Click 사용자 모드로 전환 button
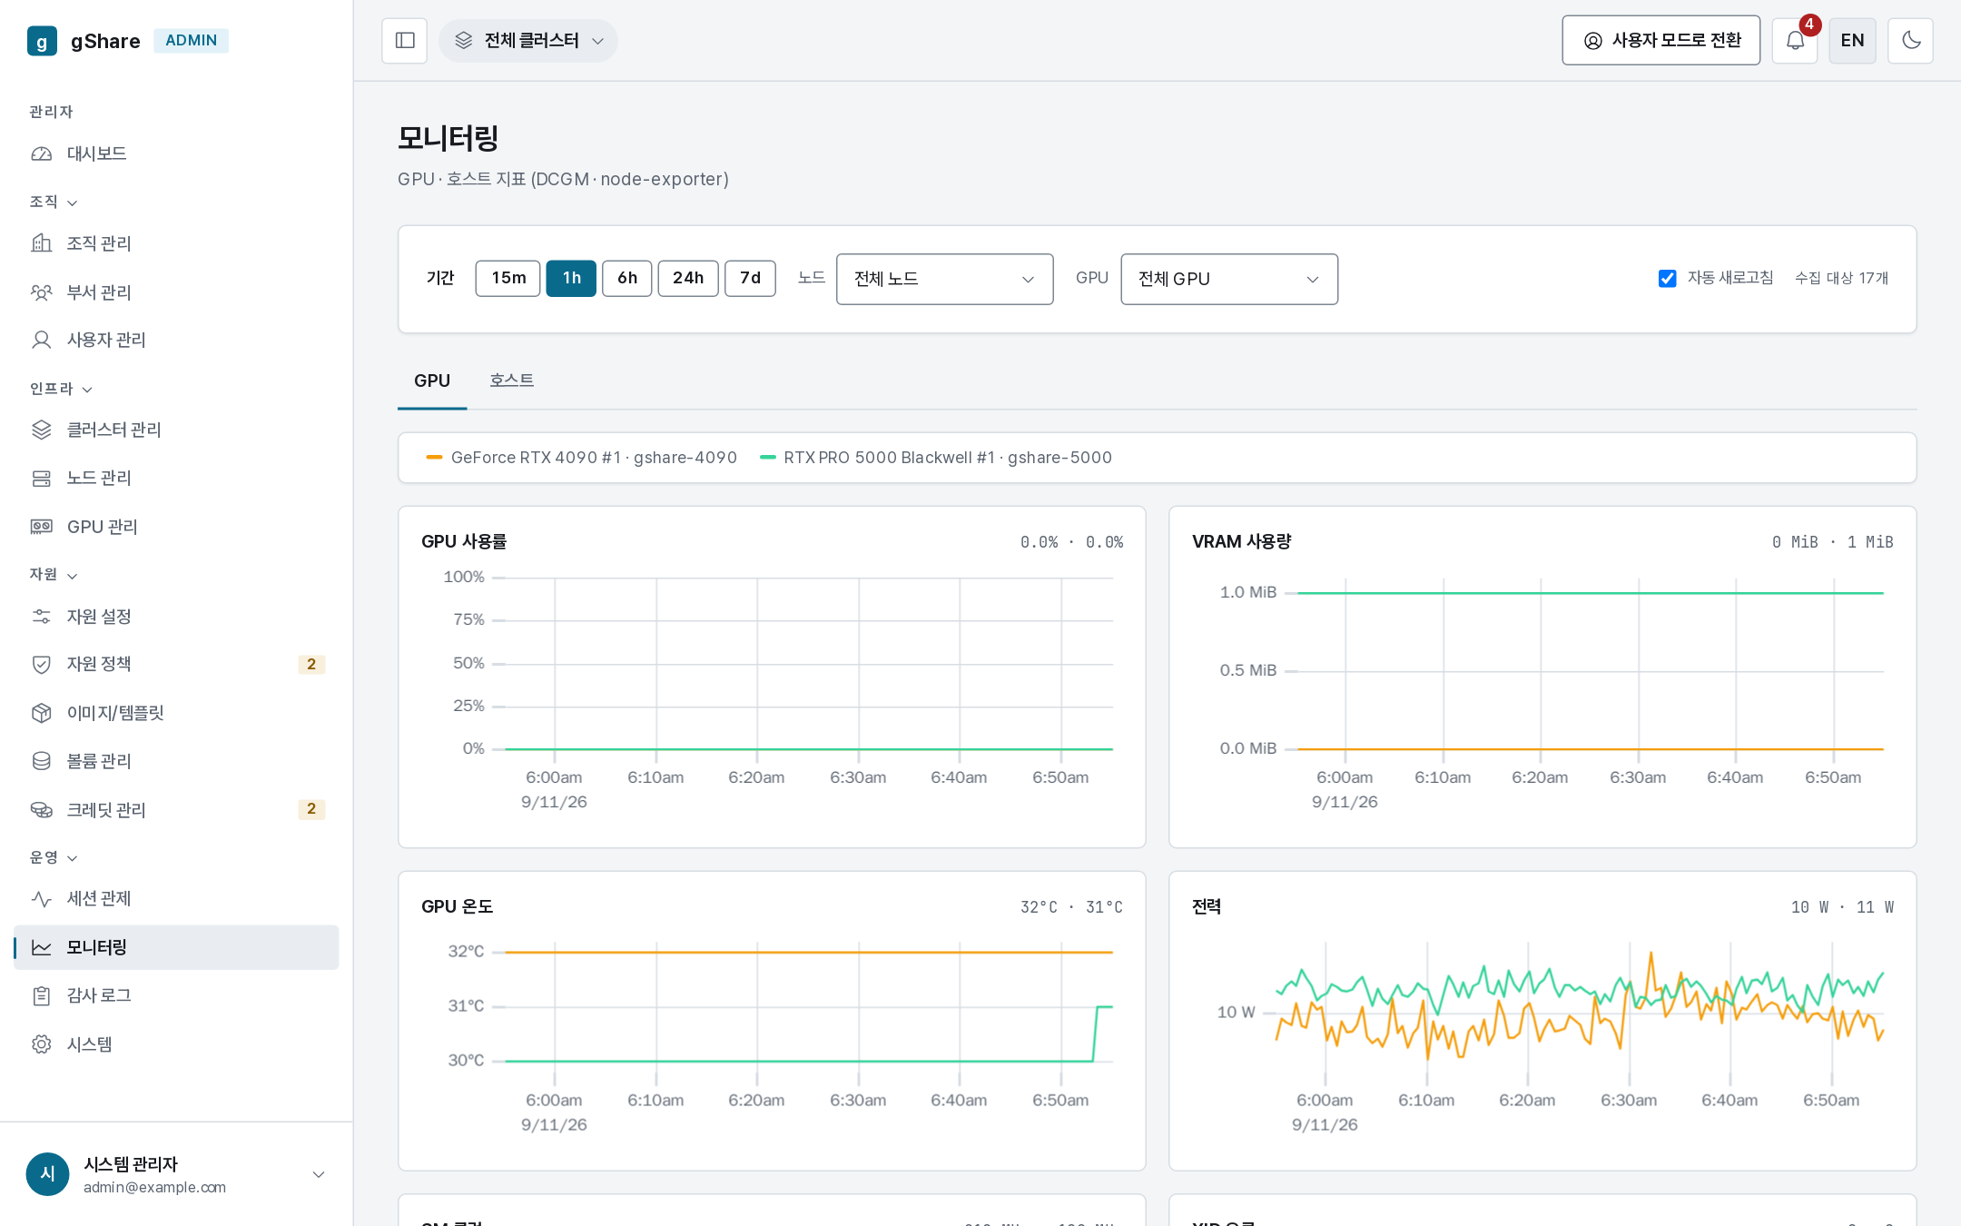Image resolution: width=1961 pixels, height=1226 pixels. [x=1661, y=41]
